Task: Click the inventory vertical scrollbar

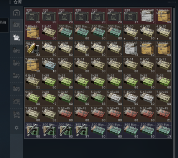Action: coord(174,82)
